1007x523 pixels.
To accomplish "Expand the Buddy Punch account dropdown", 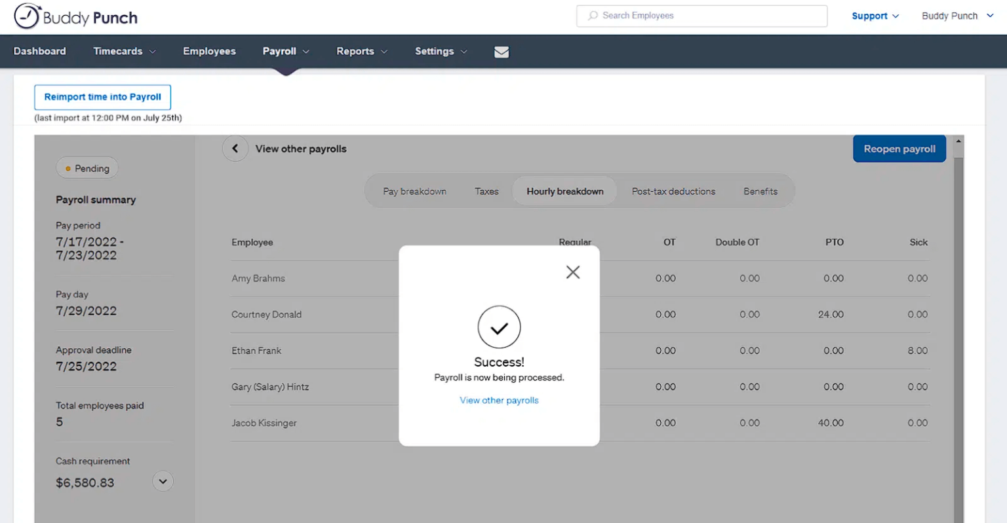I will click(x=957, y=15).
